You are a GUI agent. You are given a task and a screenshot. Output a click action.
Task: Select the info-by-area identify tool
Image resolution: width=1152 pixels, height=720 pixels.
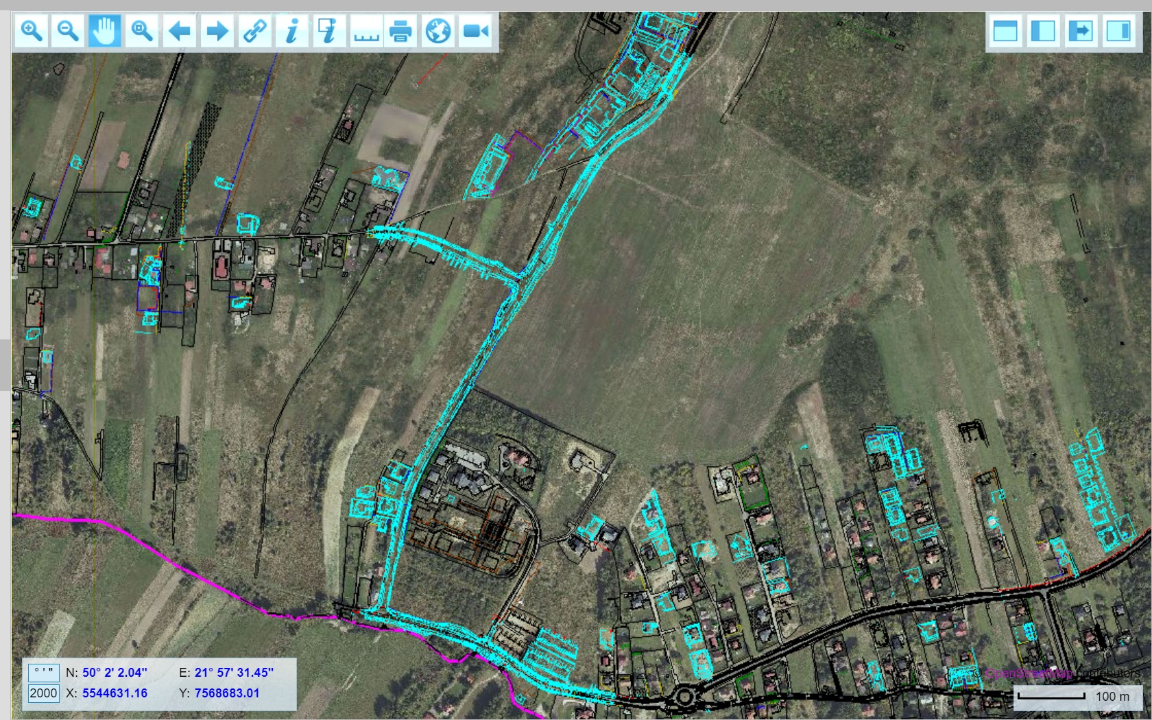click(x=328, y=31)
